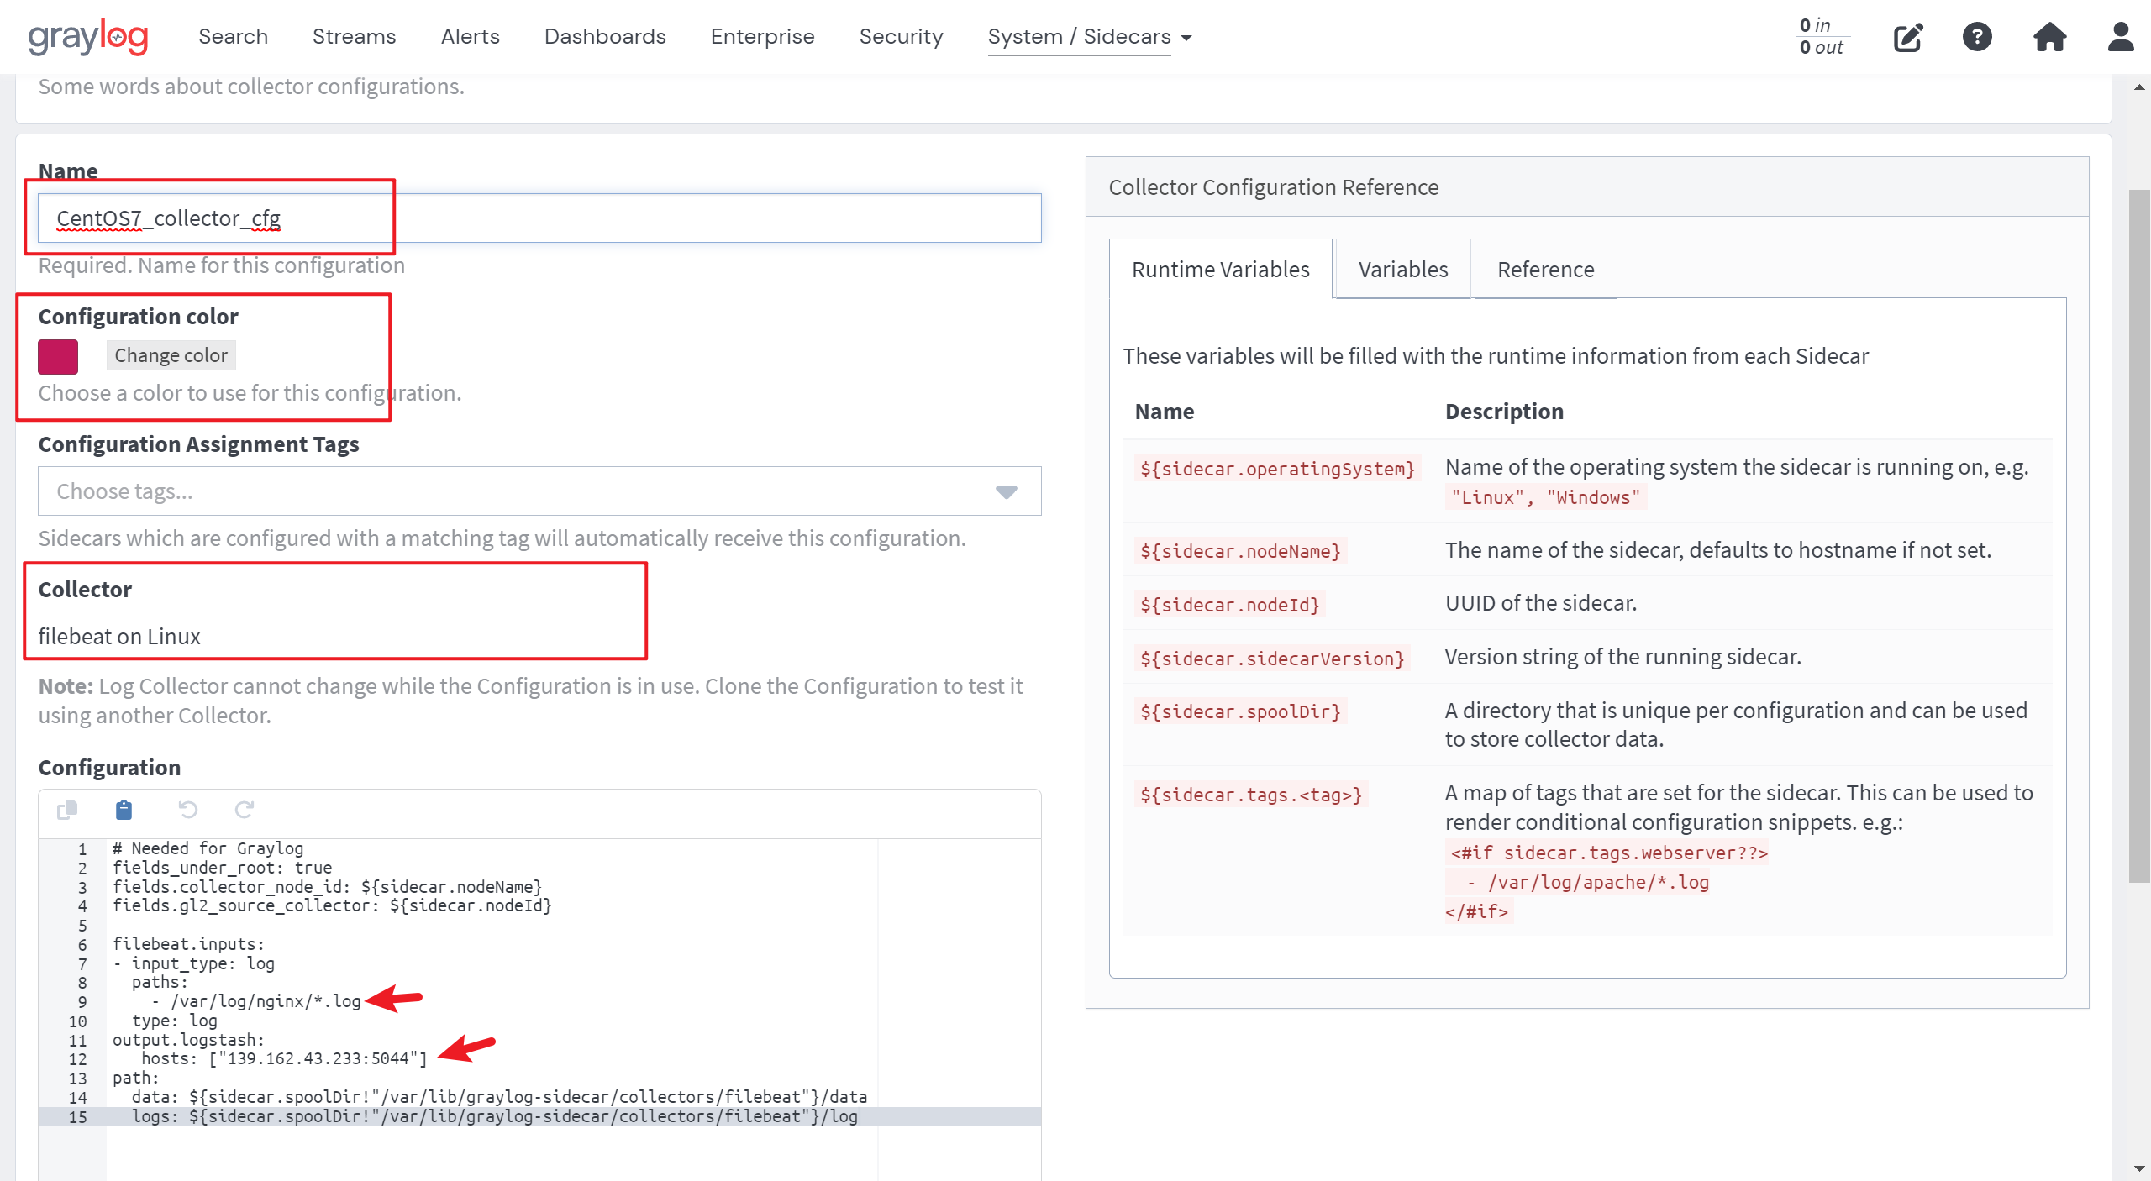Click the redo icon in configuration editor
Image resolution: width=2151 pixels, height=1181 pixels.
(245, 810)
